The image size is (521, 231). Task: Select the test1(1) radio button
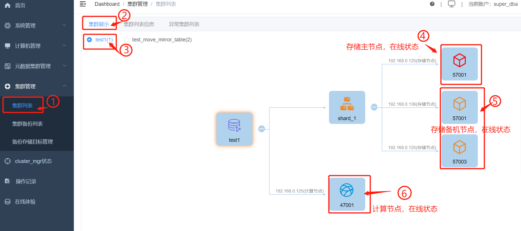pos(89,40)
